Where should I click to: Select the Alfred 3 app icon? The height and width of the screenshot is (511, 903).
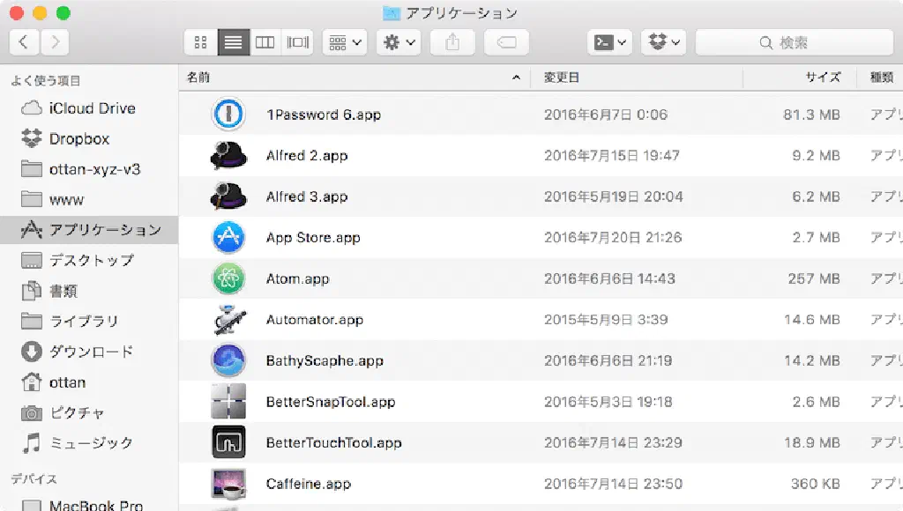click(x=228, y=196)
